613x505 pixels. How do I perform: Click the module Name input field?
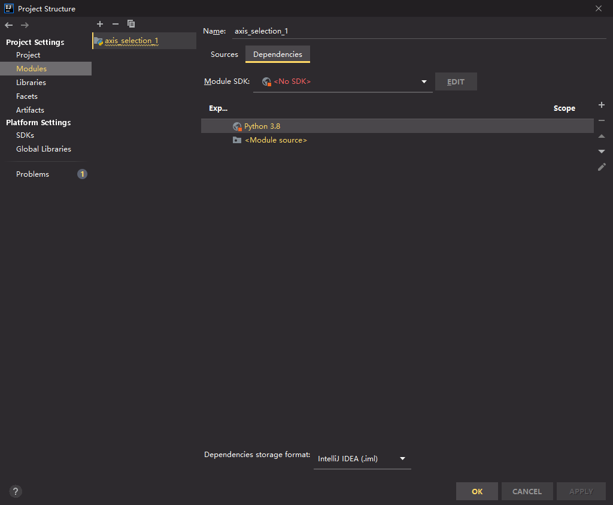420,31
